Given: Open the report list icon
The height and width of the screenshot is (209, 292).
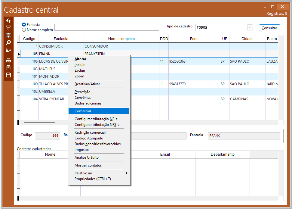Looking at the screenshot, I should pyautogui.click(x=8, y=68).
